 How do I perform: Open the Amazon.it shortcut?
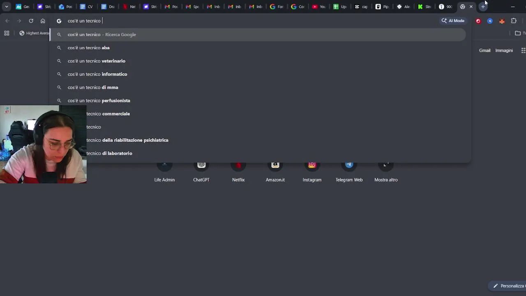[x=275, y=172]
